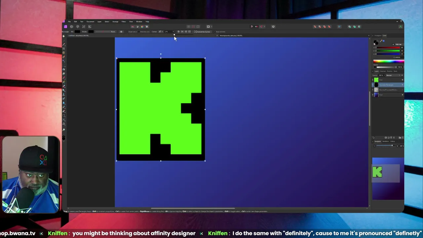
Task: Apply Auto Colors from toolbar
Action: [142, 26]
